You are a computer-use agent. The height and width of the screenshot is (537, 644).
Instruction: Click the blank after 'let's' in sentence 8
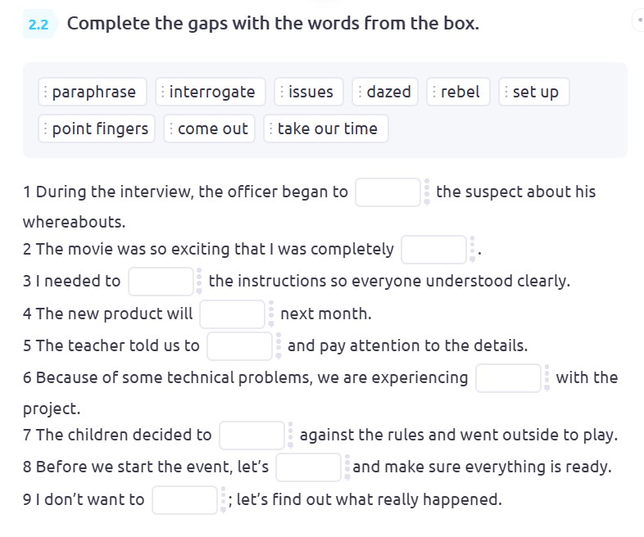(x=308, y=467)
